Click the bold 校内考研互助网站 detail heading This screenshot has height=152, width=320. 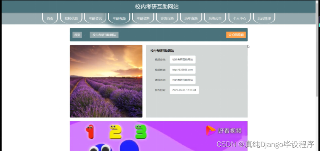[x=162, y=51]
